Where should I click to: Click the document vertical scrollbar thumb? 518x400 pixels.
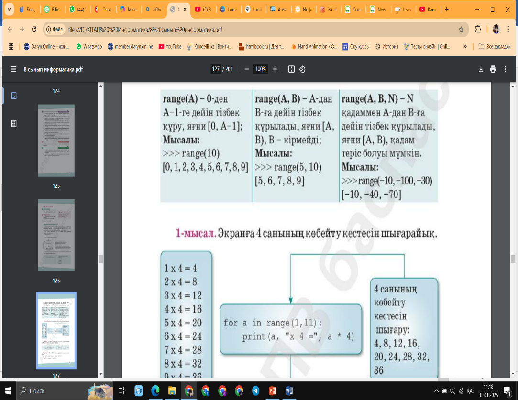(x=513, y=259)
